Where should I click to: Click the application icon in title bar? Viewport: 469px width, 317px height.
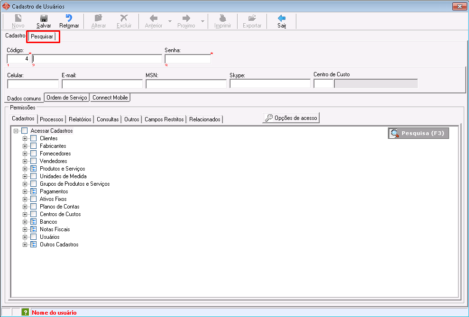(6, 6)
